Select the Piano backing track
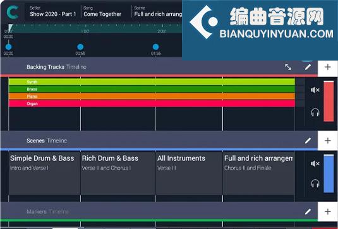338x229 pixels. pos(152,97)
